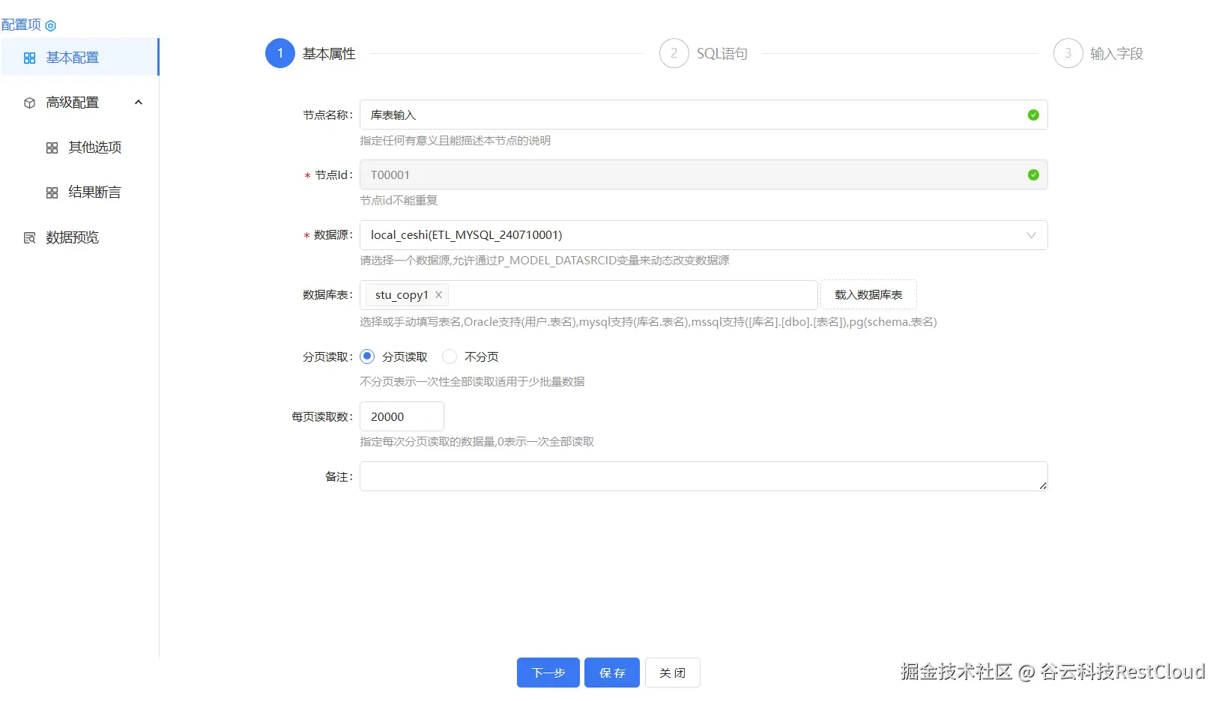
Task: Click the green check icon on 节点Id field
Action: pyautogui.click(x=1032, y=175)
